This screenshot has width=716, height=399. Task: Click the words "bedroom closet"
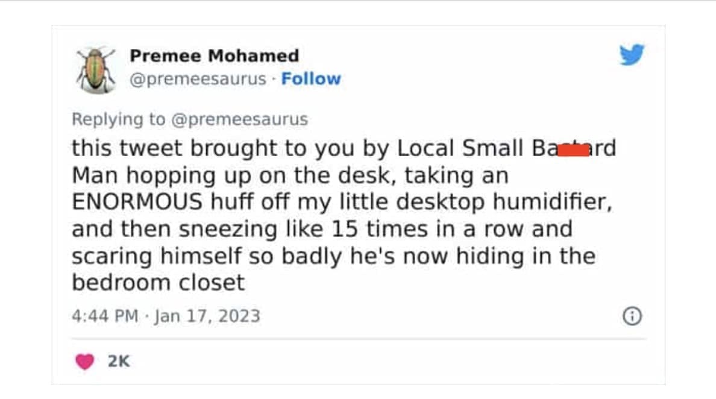click(x=159, y=283)
